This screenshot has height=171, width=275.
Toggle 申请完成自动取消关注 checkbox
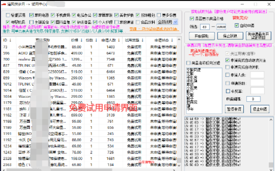tap(227, 60)
